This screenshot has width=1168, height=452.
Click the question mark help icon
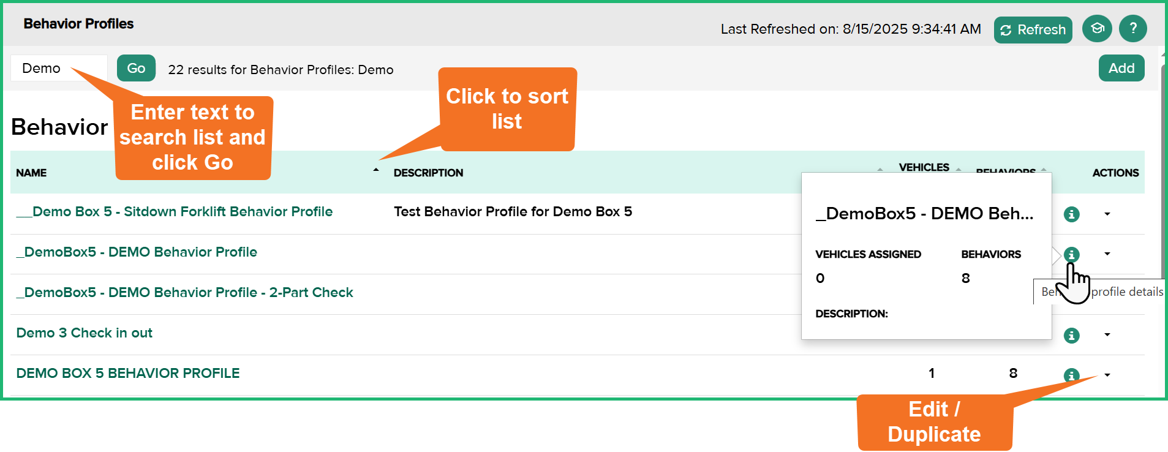pyautogui.click(x=1132, y=28)
